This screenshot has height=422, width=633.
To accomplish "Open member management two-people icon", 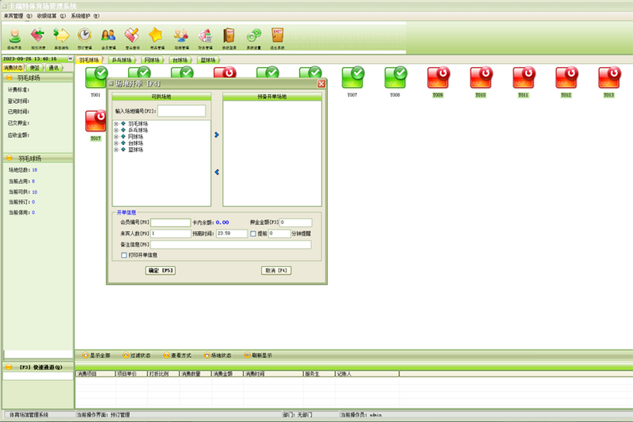I will pos(108,36).
